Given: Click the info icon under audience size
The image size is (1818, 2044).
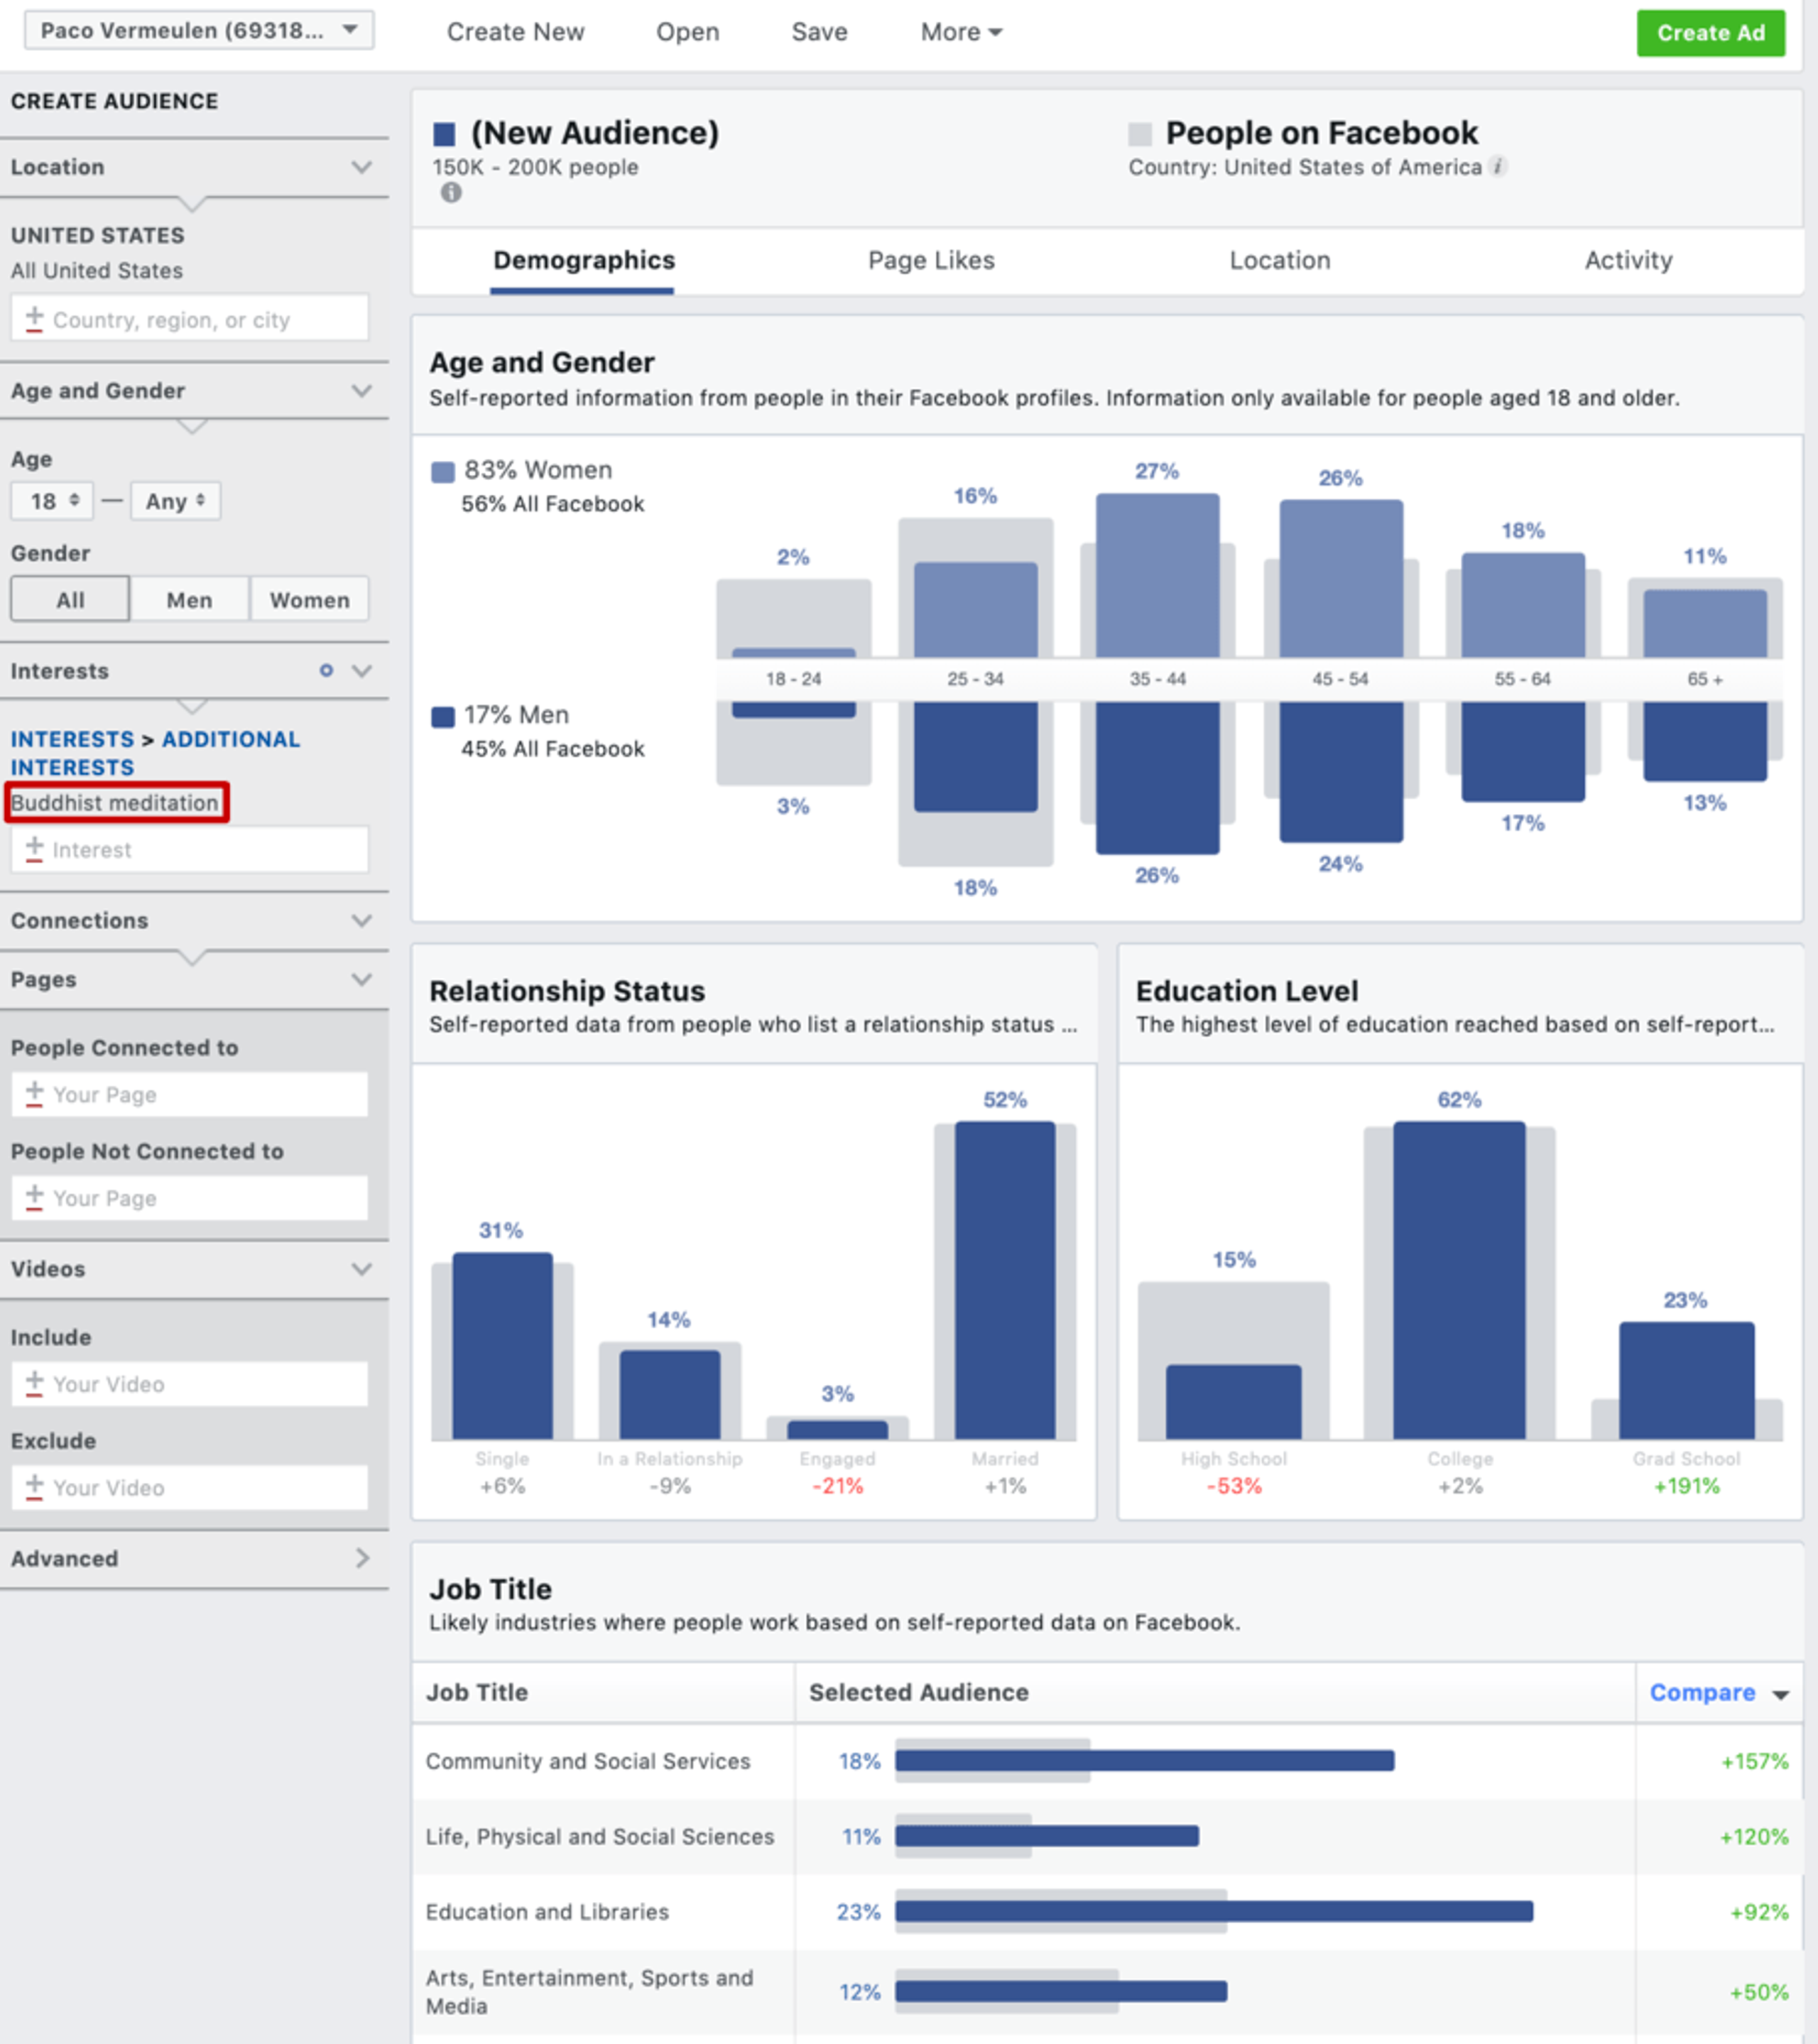Looking at the screenshot, I should [x=451, y=193].
